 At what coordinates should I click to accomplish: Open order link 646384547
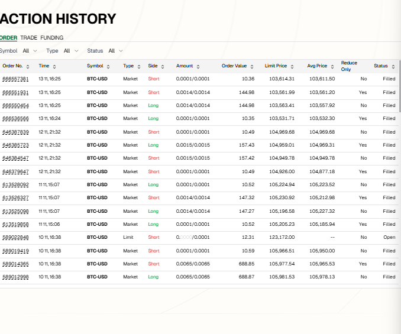(15, 158)
